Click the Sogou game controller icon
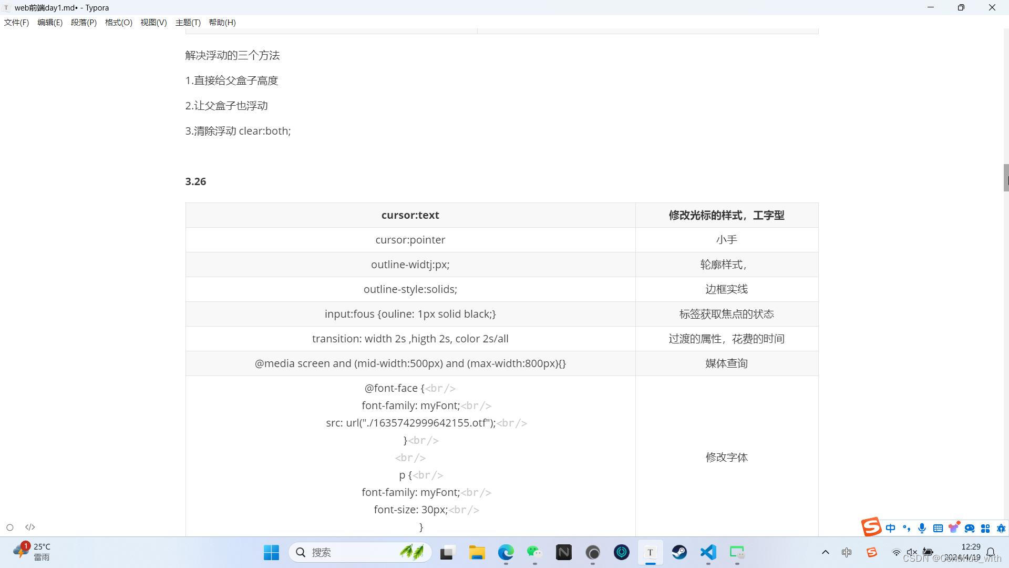The width and height of the screenshot is (1009, 568). [x=970, y=528]
